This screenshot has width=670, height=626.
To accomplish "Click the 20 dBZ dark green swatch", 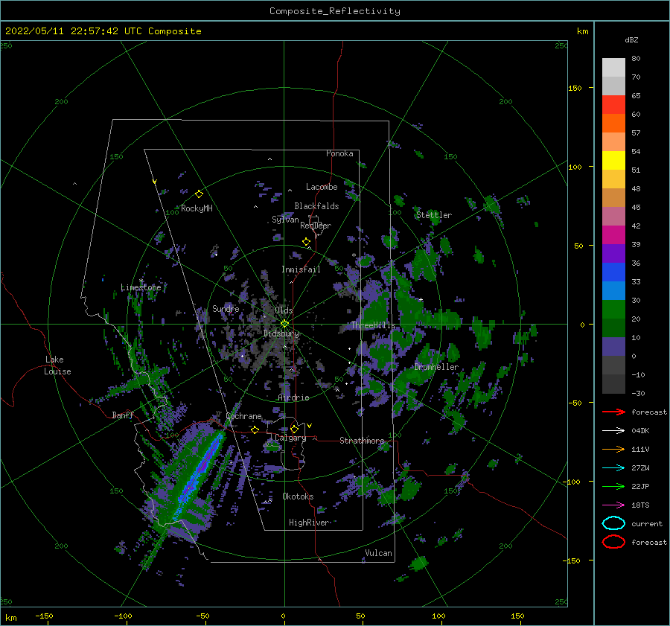I will point(613,328).
